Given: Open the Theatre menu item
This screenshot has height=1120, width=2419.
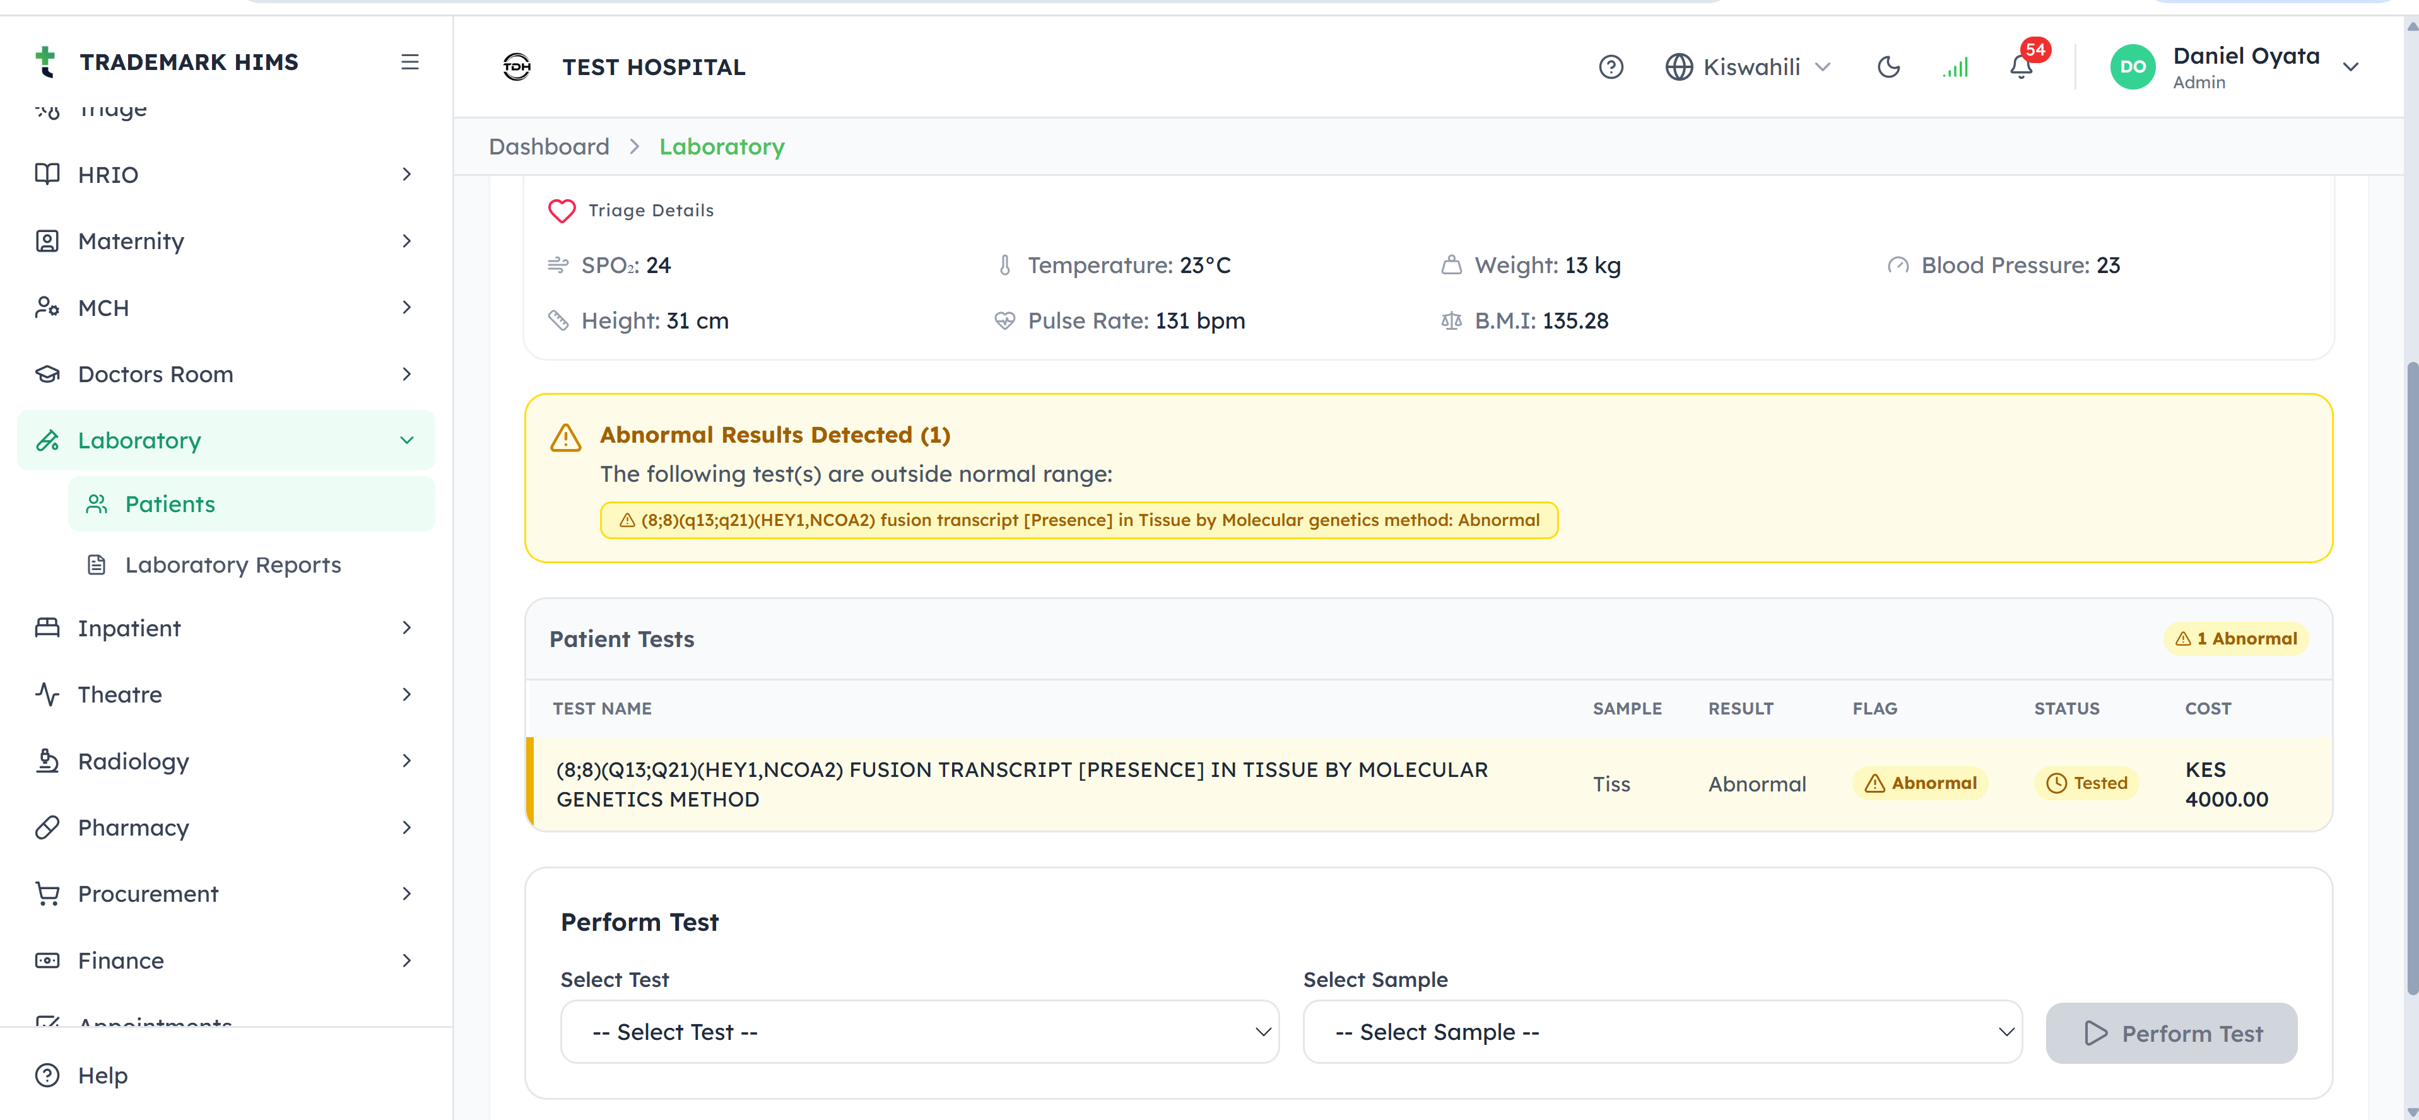Looking at the screenshot, I should coord(225,695).
